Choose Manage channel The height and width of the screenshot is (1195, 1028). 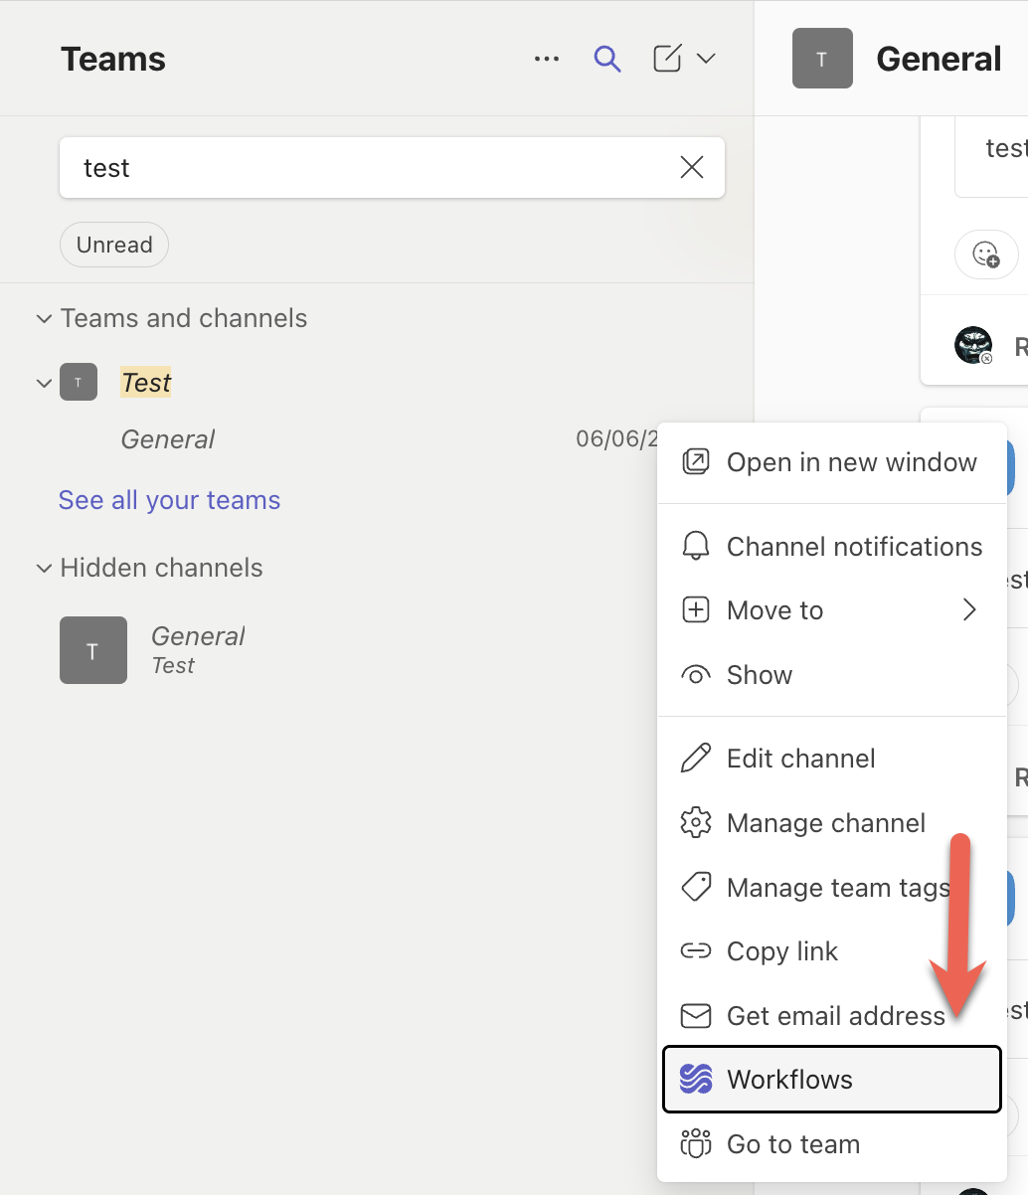click(x=831, y=823)
